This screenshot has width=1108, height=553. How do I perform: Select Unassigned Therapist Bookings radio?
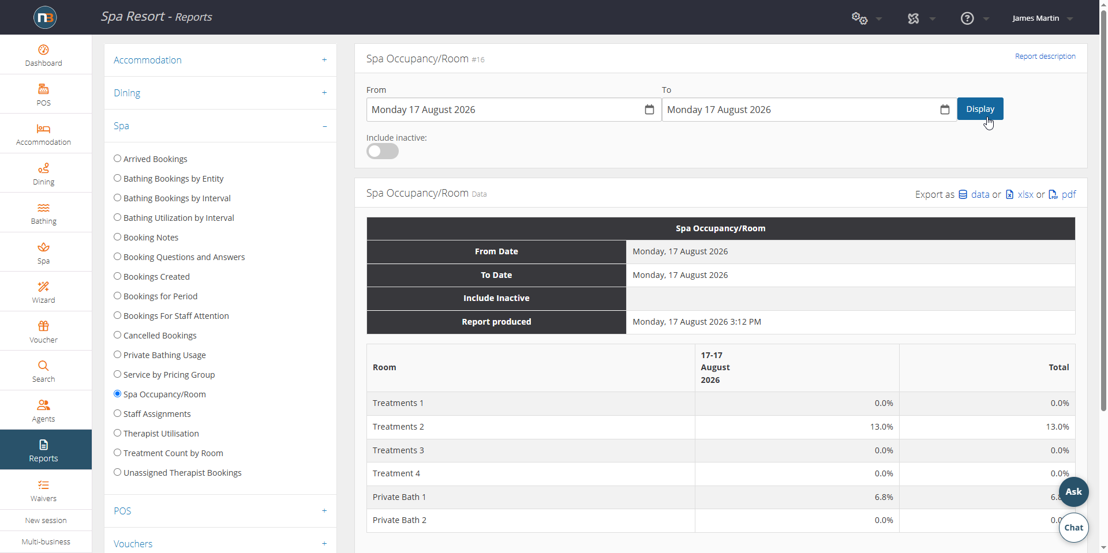pos(117,472)
